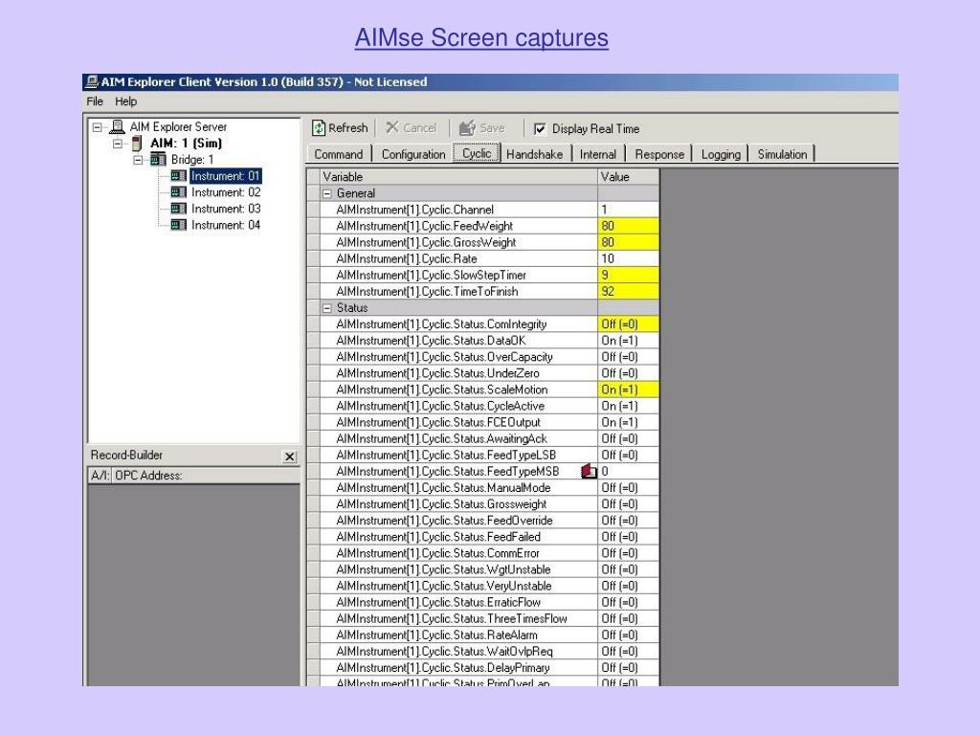Select Instrument: 03 in the tree
The width and height of the screenshot is (980, 735).
(226, 209)
